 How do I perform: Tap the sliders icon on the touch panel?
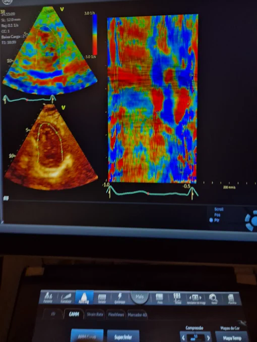tap(177, 299)
